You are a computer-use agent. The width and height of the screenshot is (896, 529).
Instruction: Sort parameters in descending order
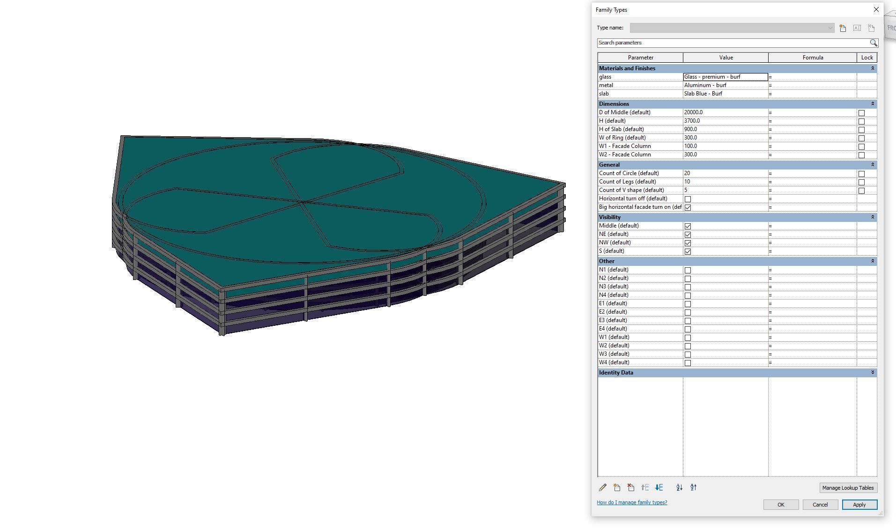pyautogui.click(x=694, y=488)
